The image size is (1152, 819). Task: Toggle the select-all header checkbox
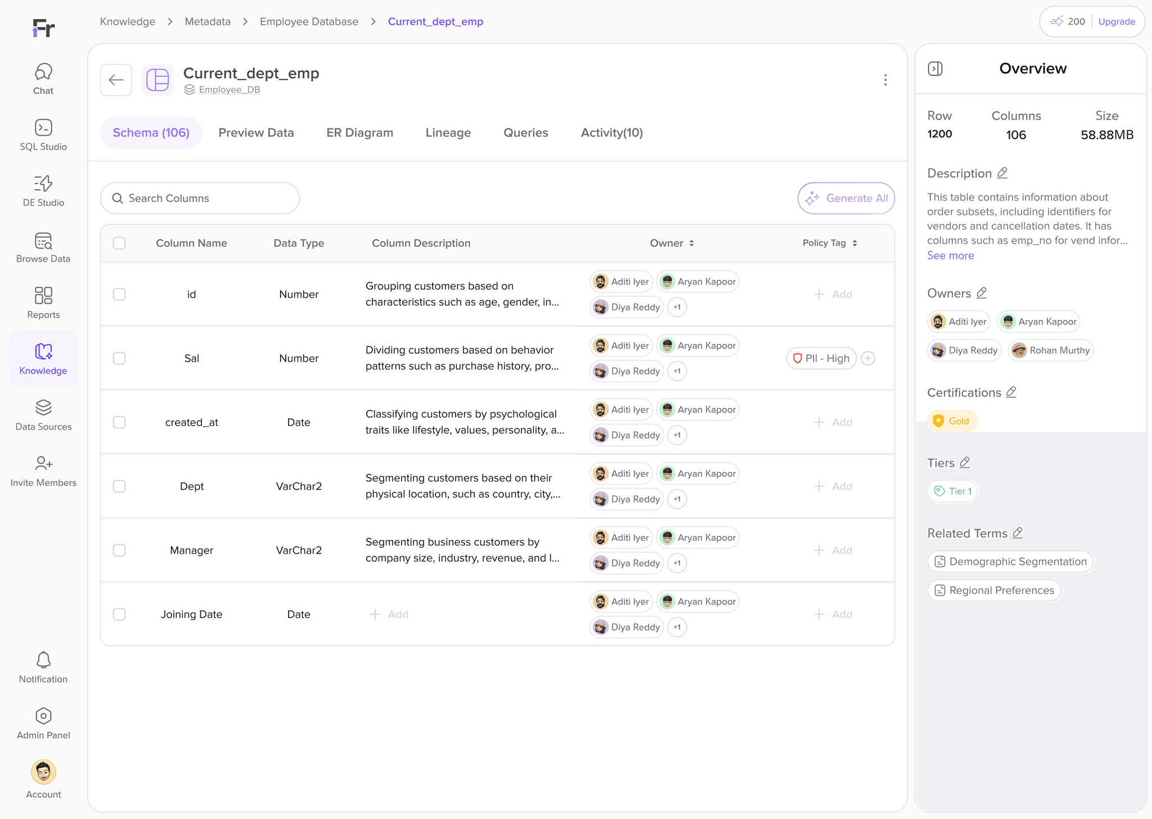[x=119, y=243]
